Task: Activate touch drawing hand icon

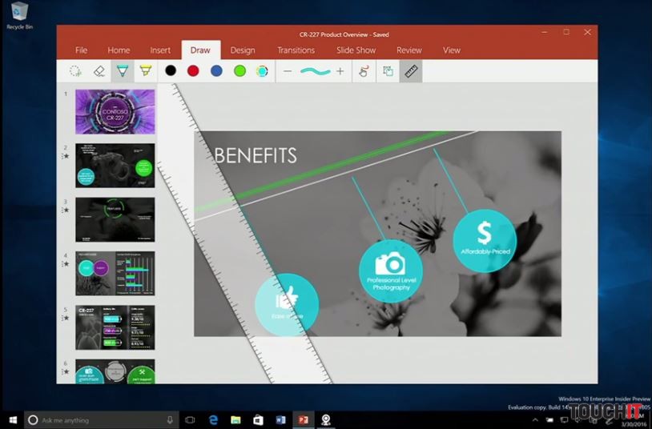Action: click(x=364, y=71)
